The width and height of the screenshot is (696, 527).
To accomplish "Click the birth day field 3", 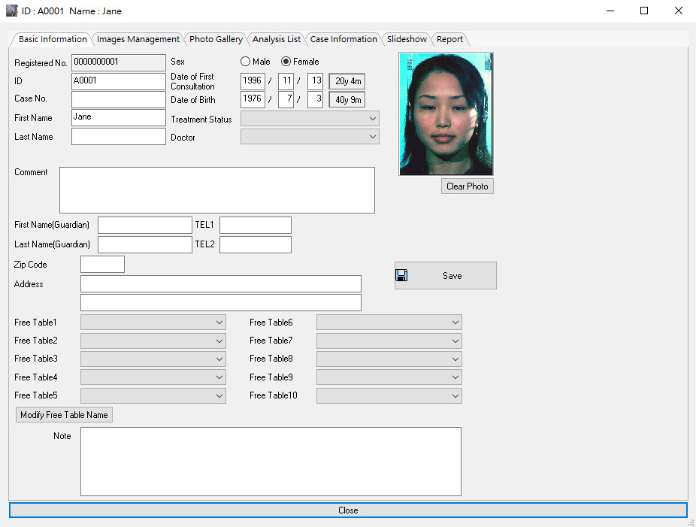I will click(315, 99).
